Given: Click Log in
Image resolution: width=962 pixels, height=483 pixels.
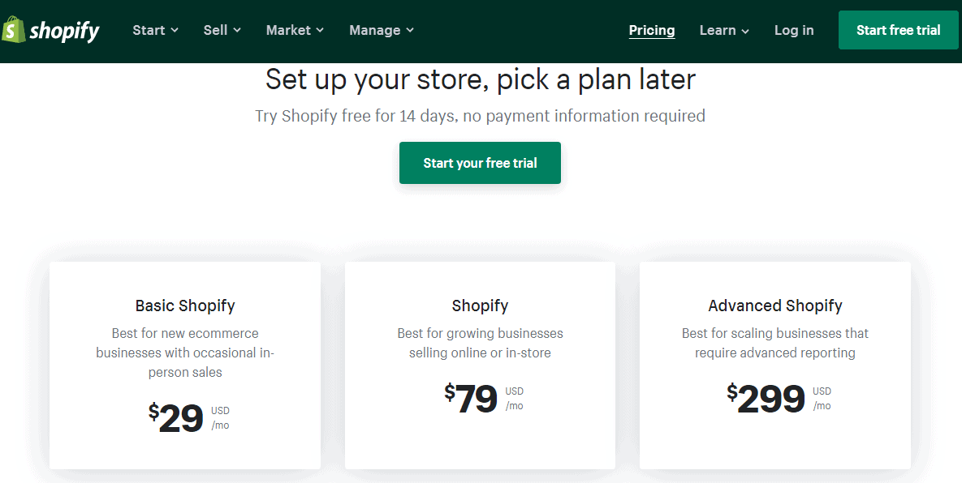Looking at the screenshot, I should point(794,30).
